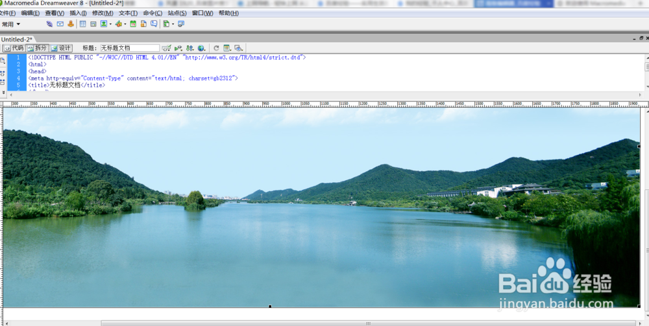Viewport: 649px width, 326px height.
Task: Click the code toolbar open documents icon
Action: click(3, 60)
